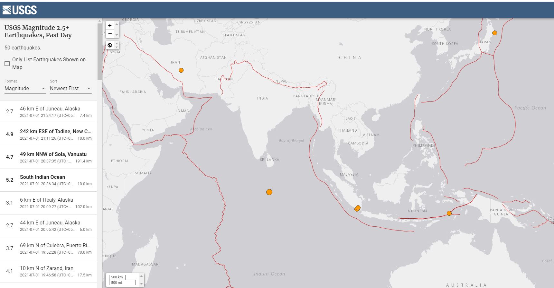554x288 pixels.
Task: Click the THAILAND map label
Action: (347, 130)
